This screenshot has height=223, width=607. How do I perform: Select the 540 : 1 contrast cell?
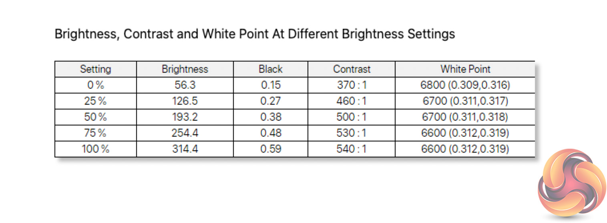click(352, 149)
